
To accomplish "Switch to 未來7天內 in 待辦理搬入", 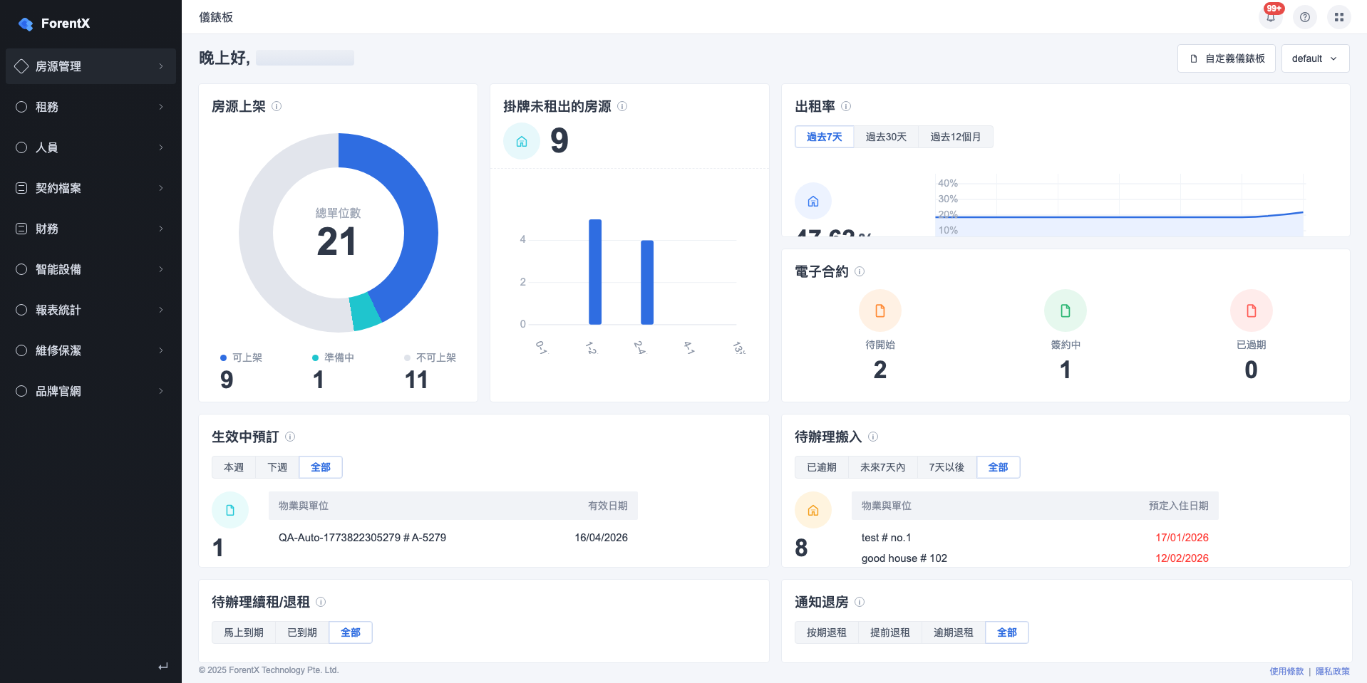I will point(882,467).
